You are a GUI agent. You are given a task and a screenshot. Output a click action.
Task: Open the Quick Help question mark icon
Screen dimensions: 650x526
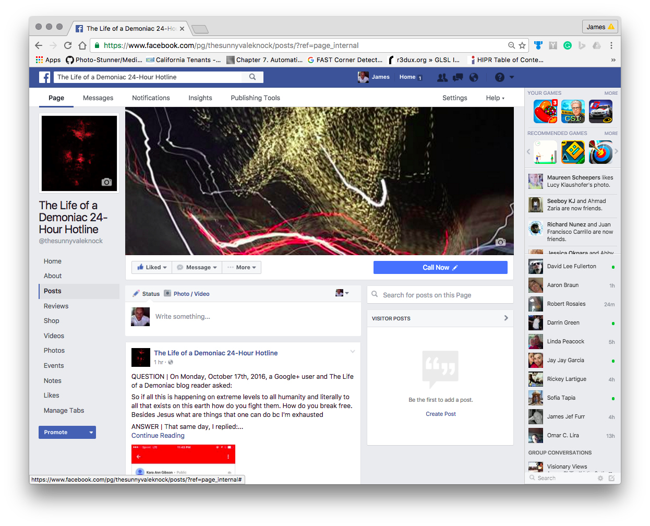click(x=500, y=77)
